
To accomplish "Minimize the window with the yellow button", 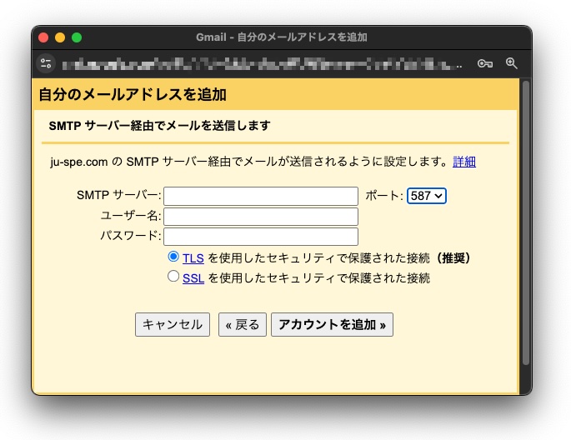I will (x=60, y=37).
